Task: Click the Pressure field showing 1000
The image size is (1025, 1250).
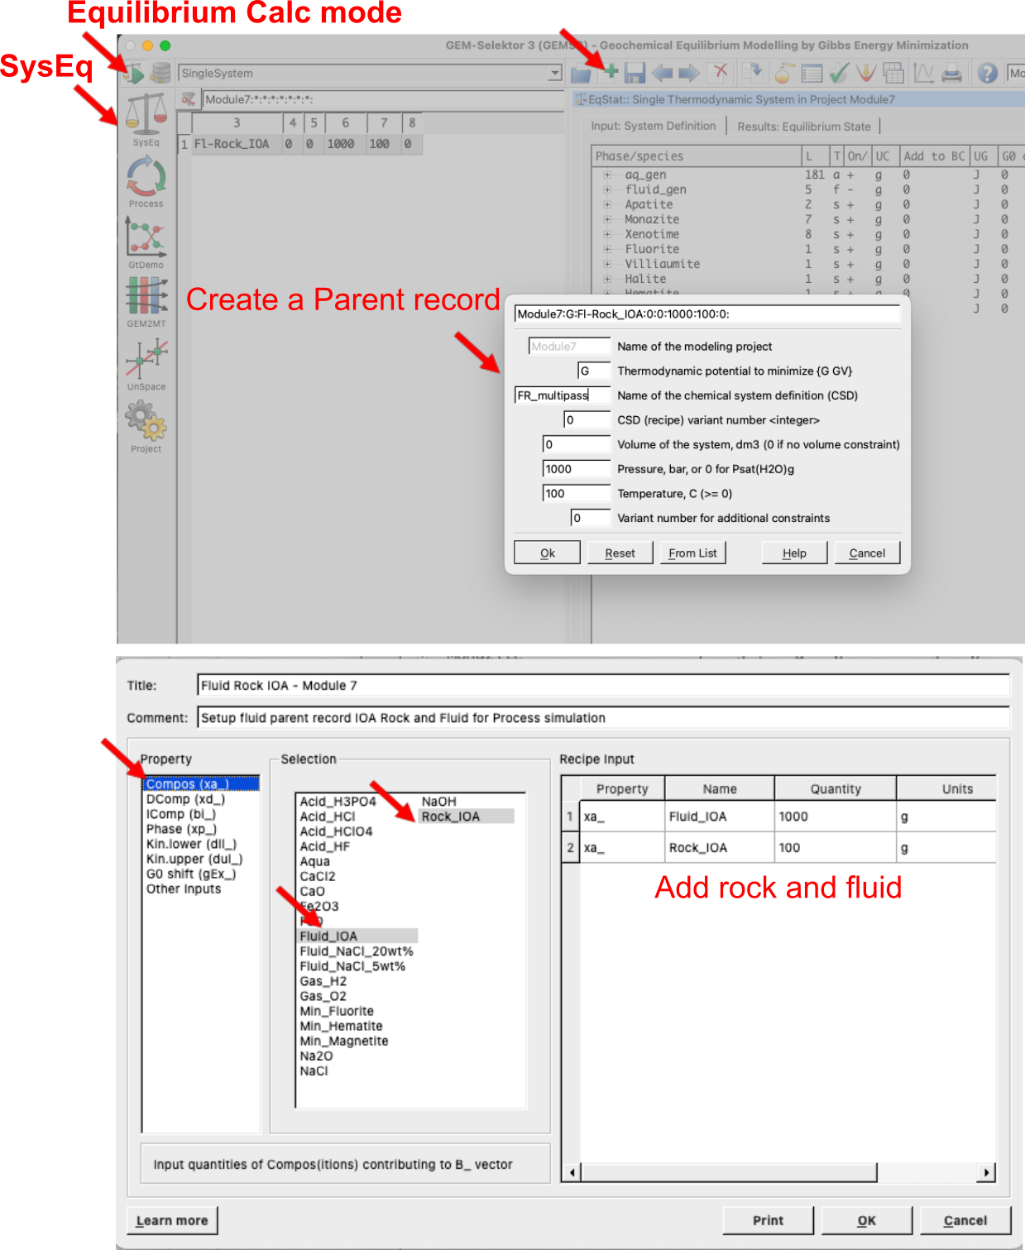Action: (x=577, y=469)
